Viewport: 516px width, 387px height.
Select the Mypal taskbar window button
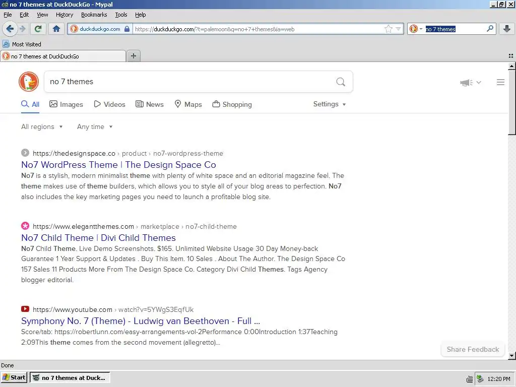(70, 378)
